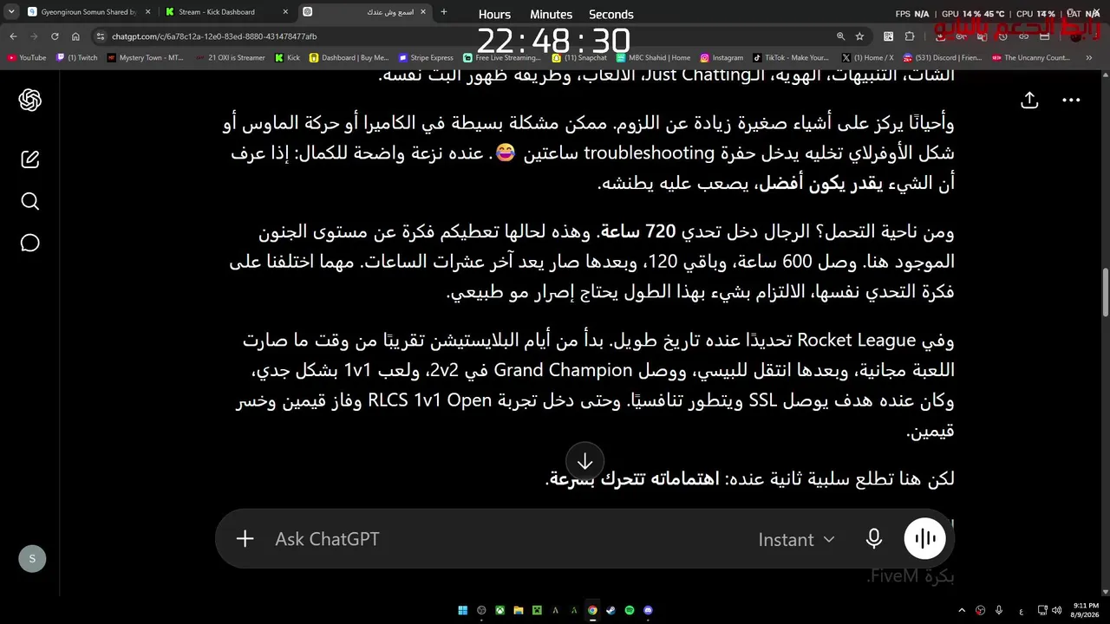The image size is (1110, 624).
Task: Open The Uncanny Count bookmark
Action: pyautogui.click(x=1032, y=58)
